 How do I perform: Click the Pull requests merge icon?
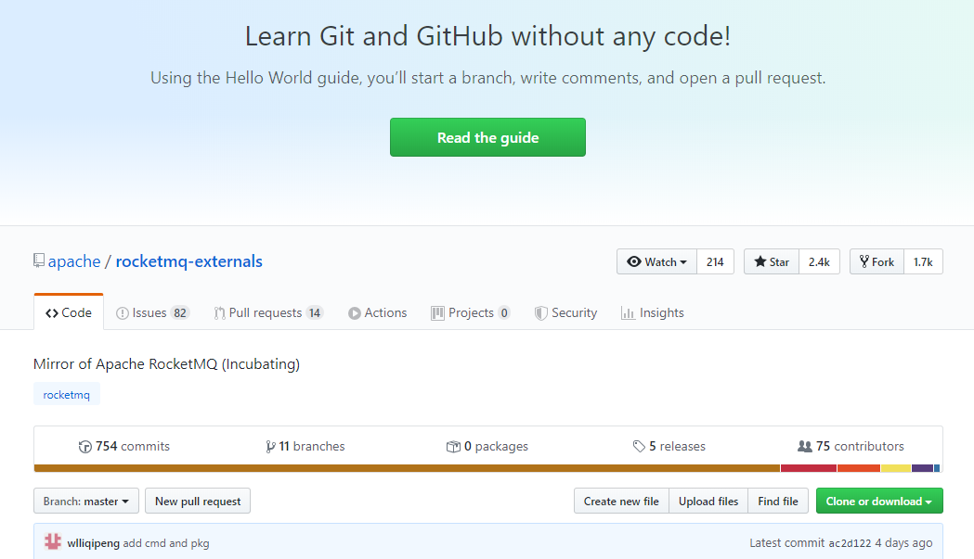219,313
